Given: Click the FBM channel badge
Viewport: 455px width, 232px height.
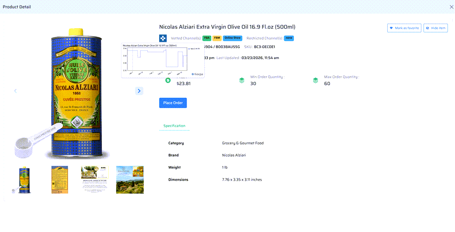Looking at the screenshot, I should click(217, 38).
